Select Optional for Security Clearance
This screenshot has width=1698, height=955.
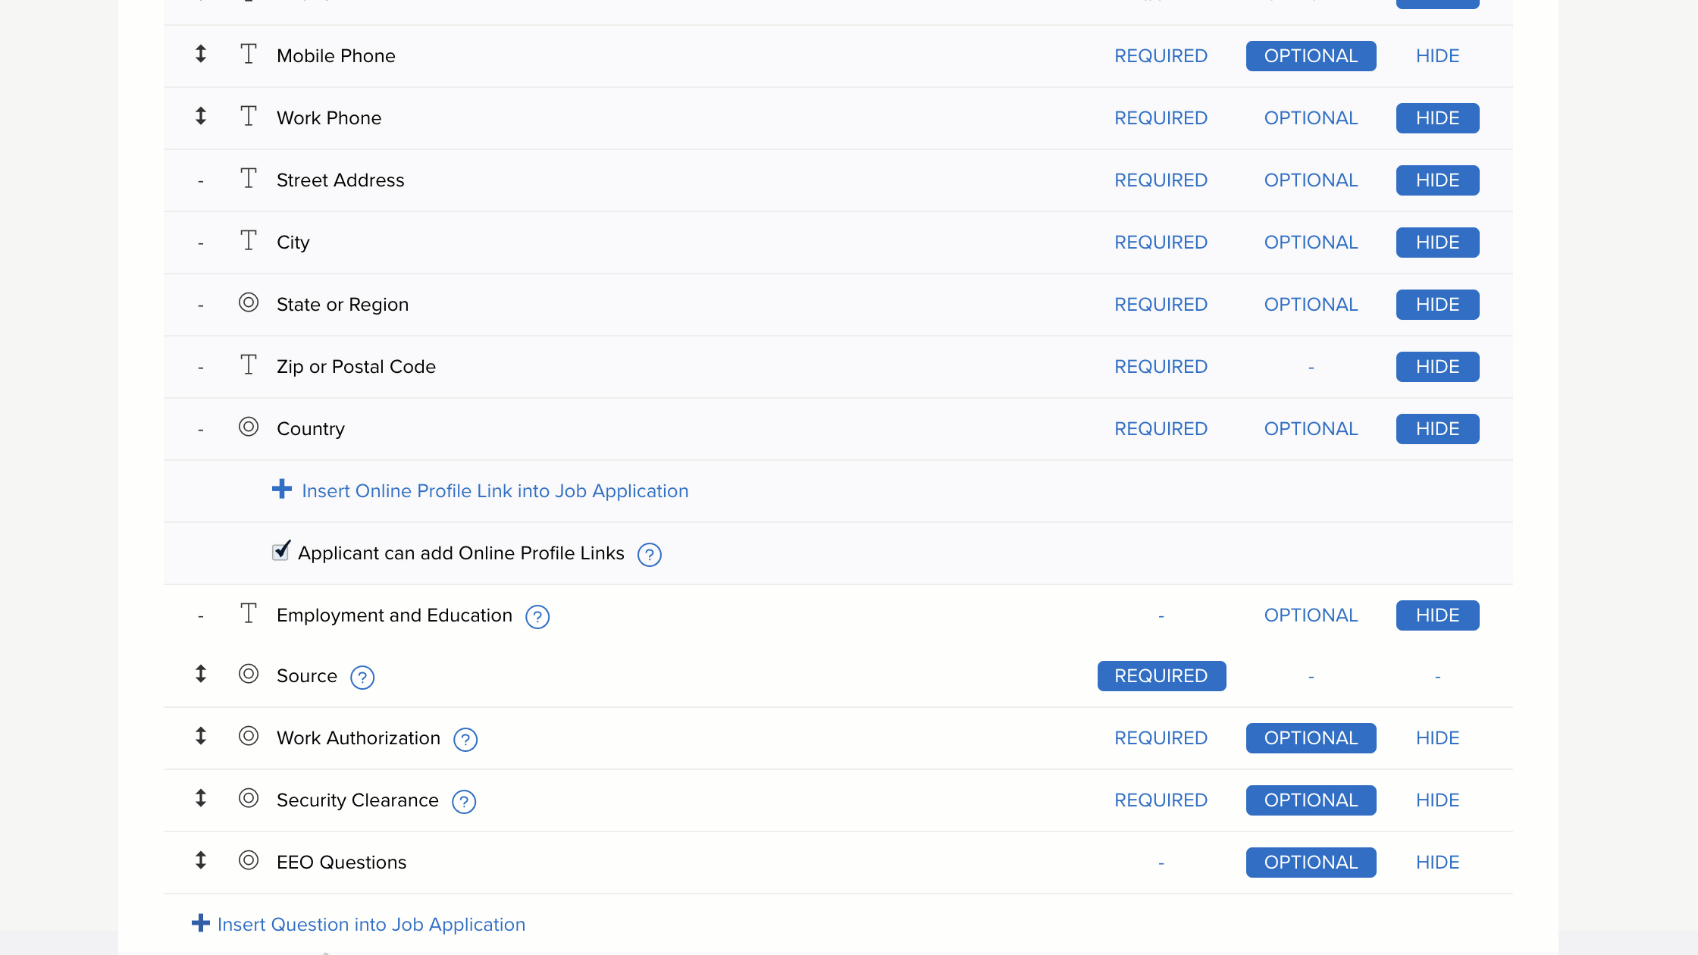tap(1311, 800)
